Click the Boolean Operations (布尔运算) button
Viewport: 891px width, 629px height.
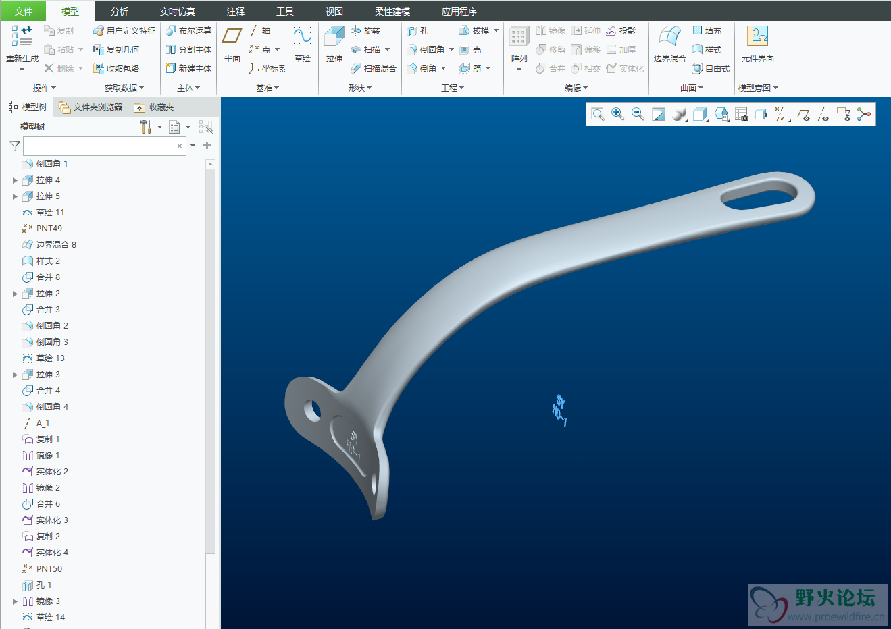(188, 31)
